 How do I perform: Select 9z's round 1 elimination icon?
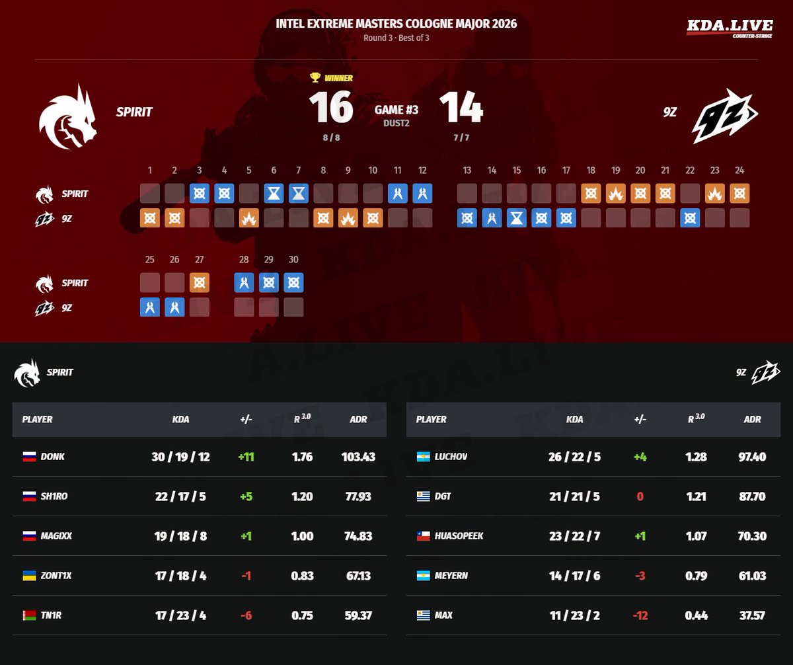150,218
